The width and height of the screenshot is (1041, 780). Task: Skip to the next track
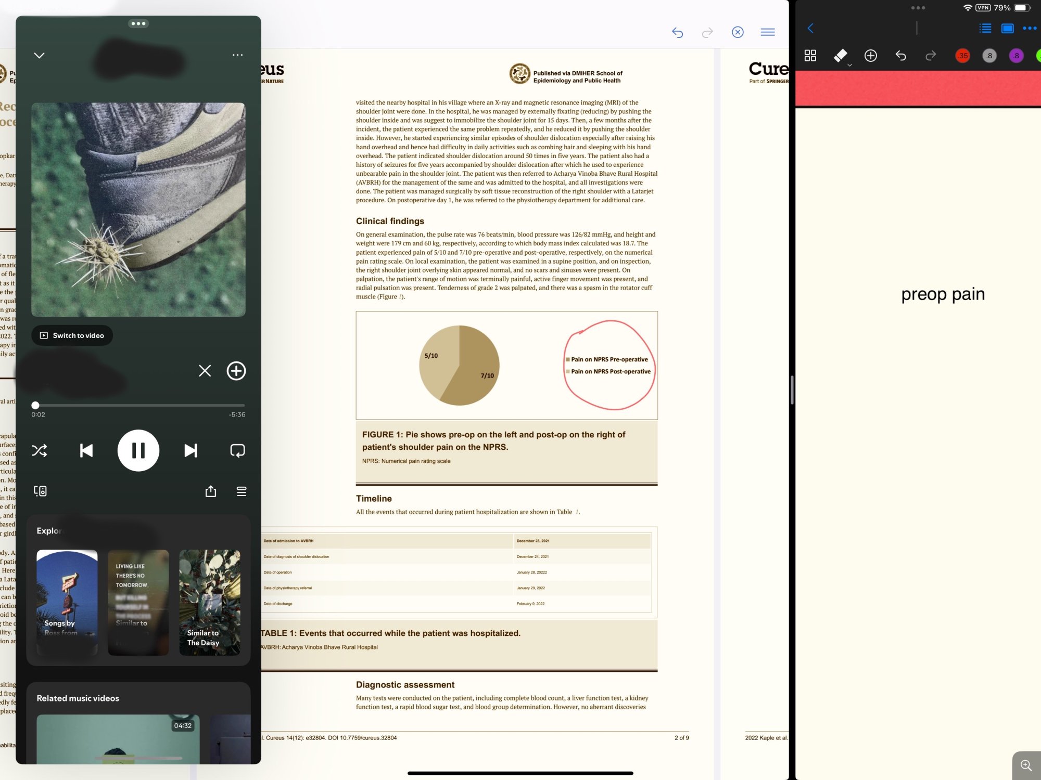(191, 450)
